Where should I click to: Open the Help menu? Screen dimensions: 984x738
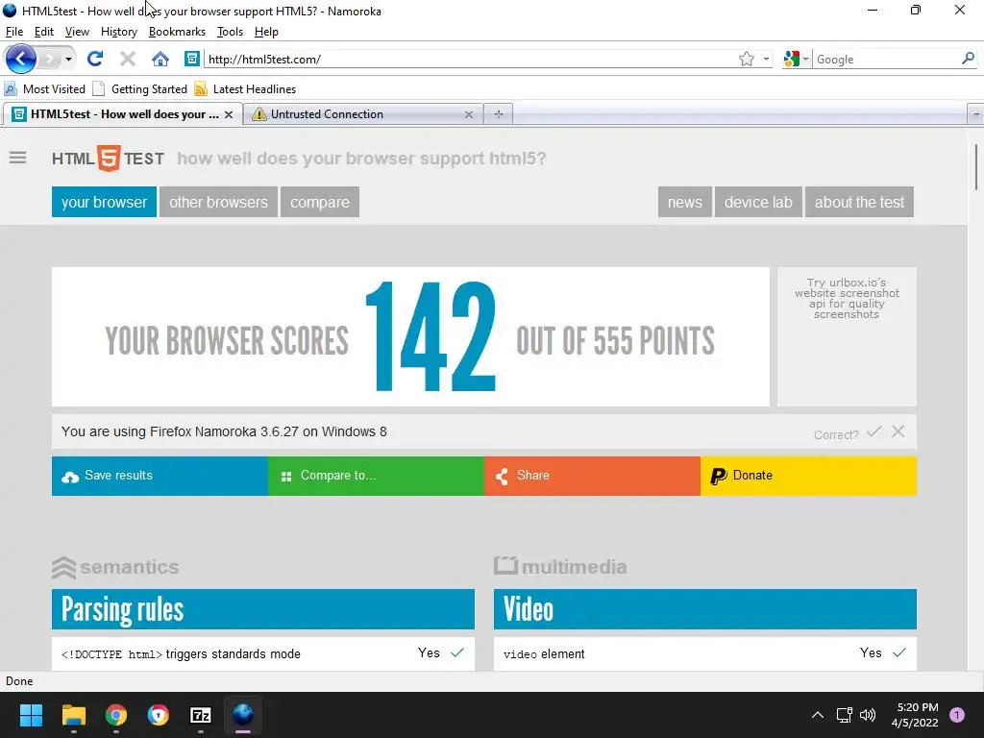click(x=266, y=32)
